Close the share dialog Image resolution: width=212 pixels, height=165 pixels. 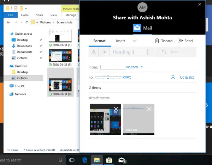[200, 4]
